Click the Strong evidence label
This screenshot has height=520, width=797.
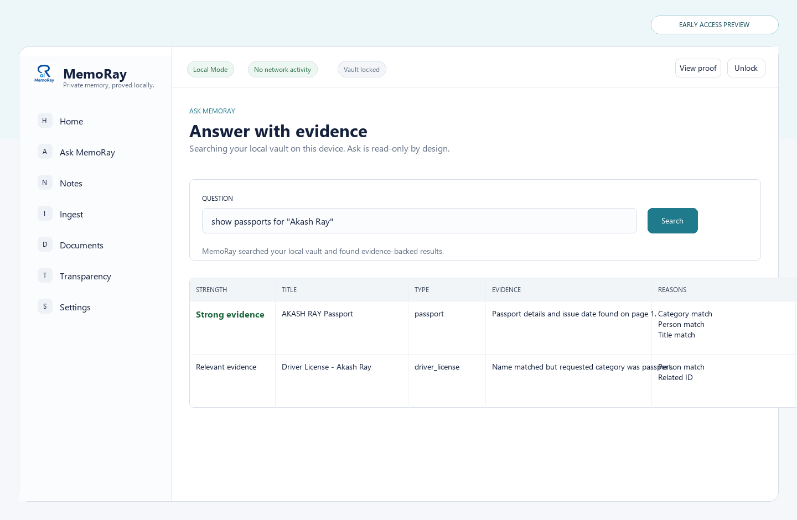[x=230, y=314]
